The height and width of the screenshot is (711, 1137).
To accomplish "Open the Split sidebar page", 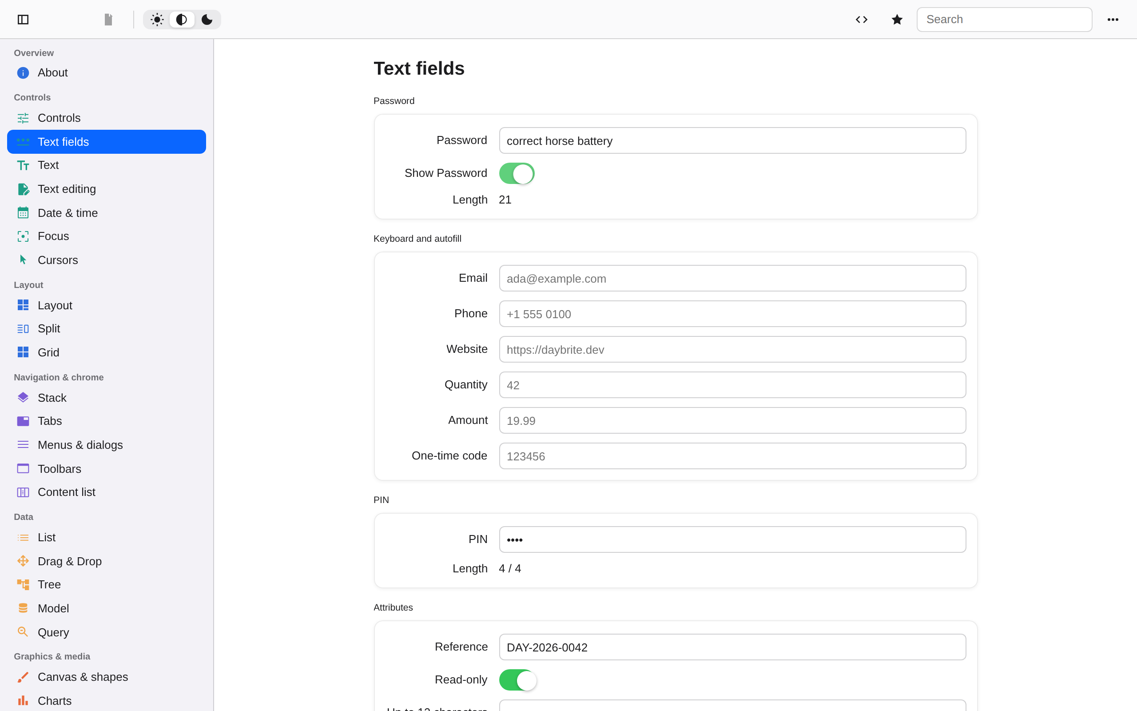I will coord(107,328).
